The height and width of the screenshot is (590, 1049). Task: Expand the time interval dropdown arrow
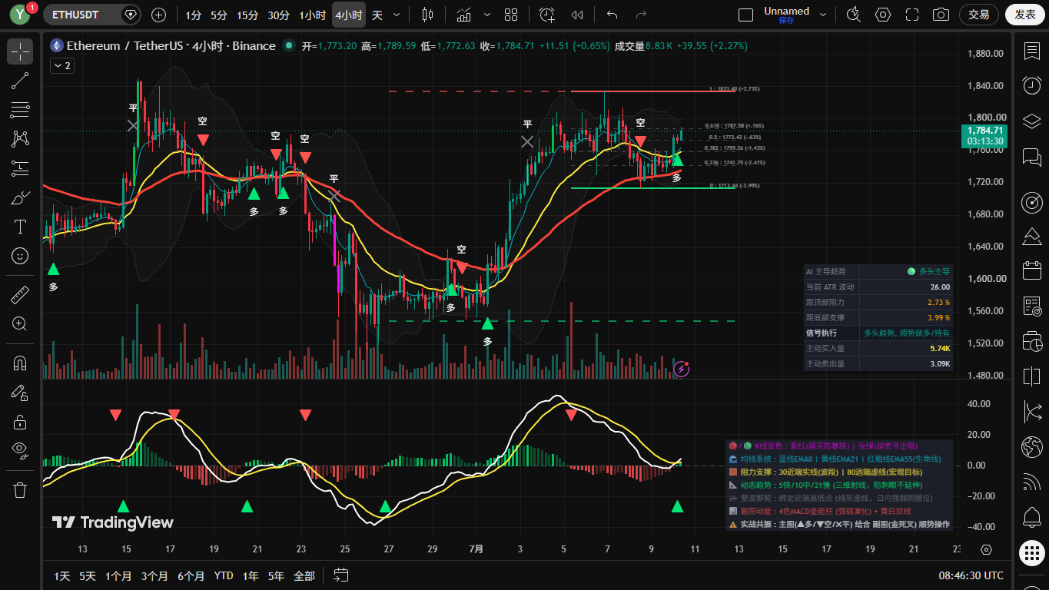click(397, 15)
